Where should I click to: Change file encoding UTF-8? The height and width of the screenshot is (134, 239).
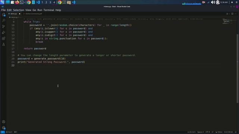click(x=208, y=132)
